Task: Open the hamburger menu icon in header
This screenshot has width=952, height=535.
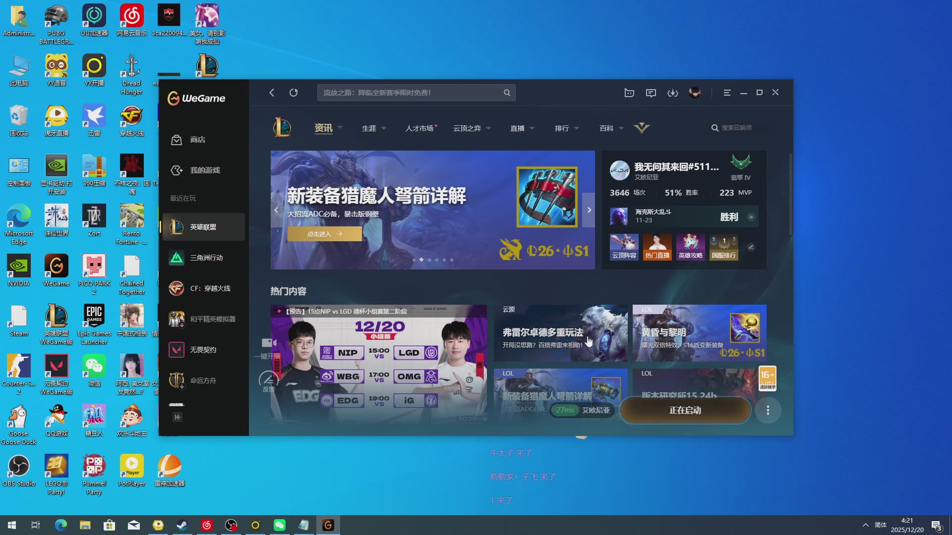Action: (727, 93)
